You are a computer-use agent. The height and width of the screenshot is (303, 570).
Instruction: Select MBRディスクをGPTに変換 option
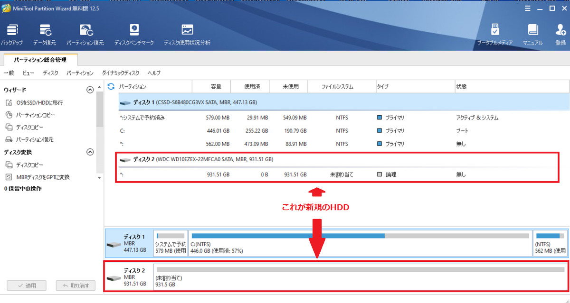pos(37,177)
